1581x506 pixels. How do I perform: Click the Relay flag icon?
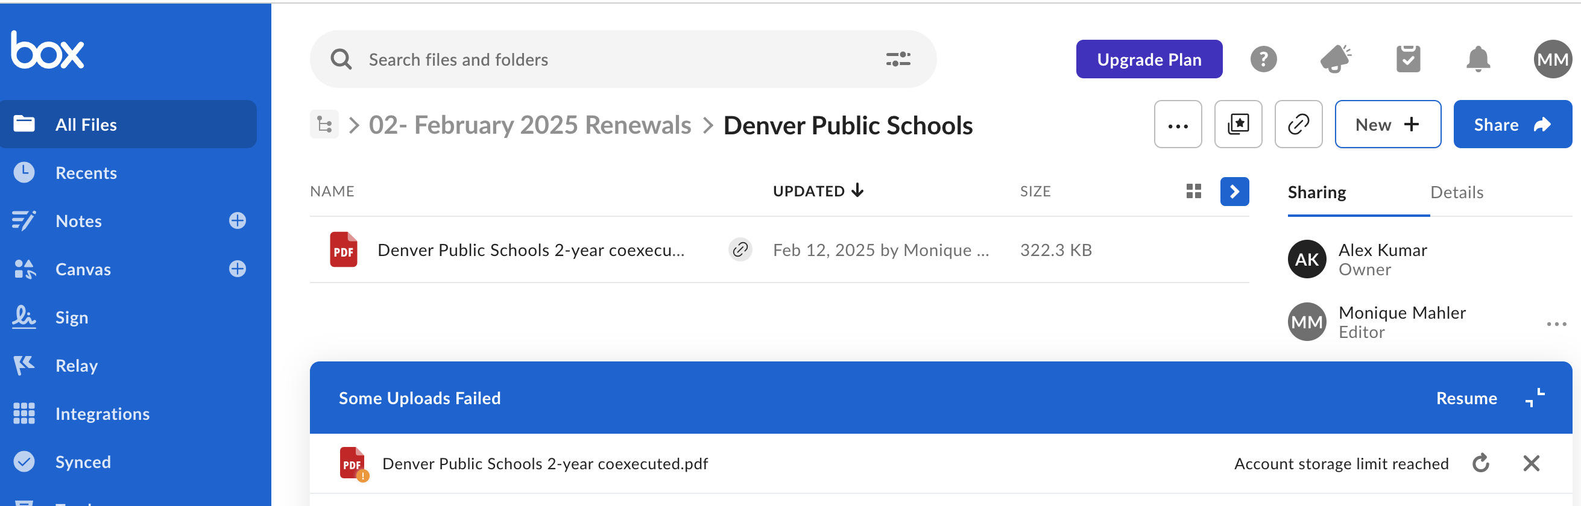tap(24, 365)
